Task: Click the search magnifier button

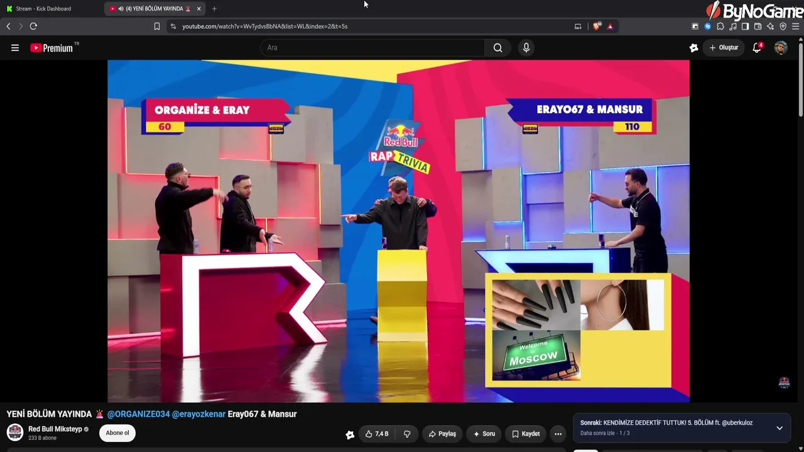Action: pyautogui.click(x=497, y=48)
